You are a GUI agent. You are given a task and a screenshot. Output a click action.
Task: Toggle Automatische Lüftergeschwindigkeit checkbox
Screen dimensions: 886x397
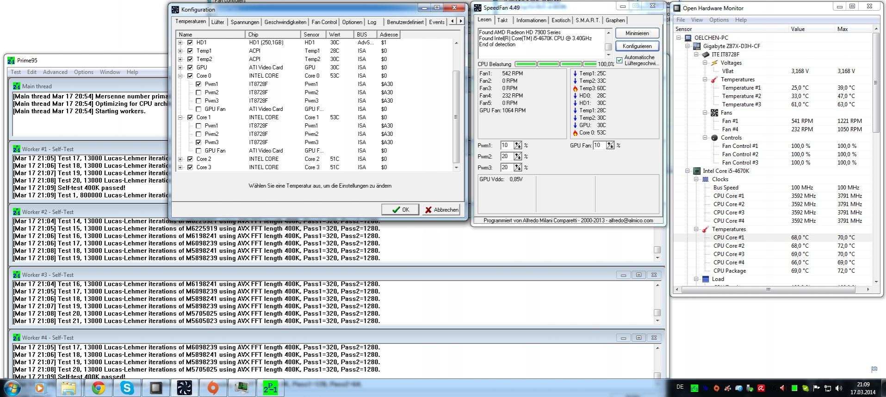620,60
